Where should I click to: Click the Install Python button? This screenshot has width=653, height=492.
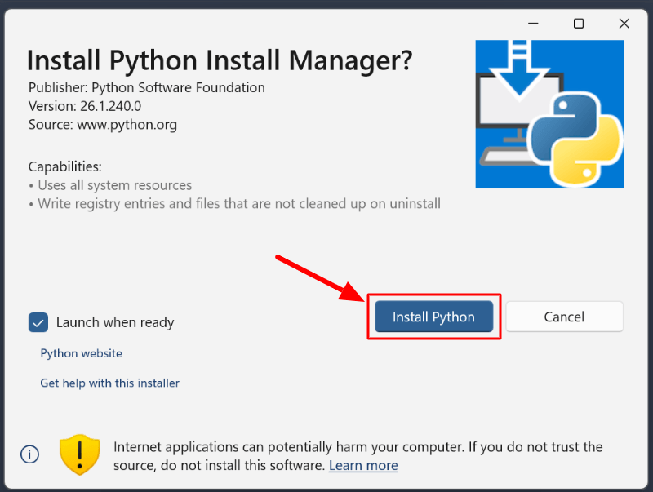coord(433,317)
